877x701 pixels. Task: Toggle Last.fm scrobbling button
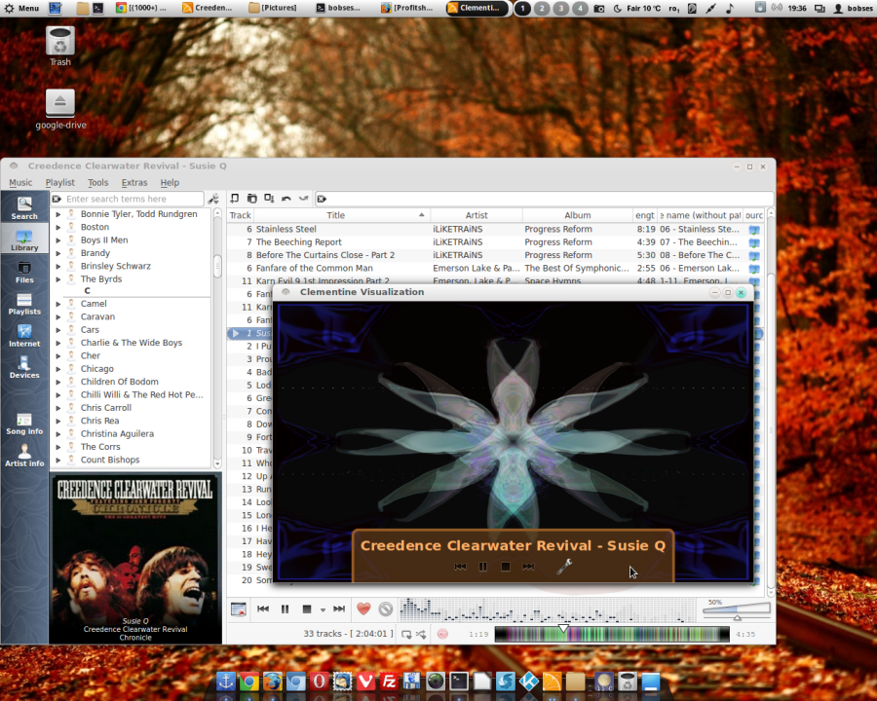point(442,634)
